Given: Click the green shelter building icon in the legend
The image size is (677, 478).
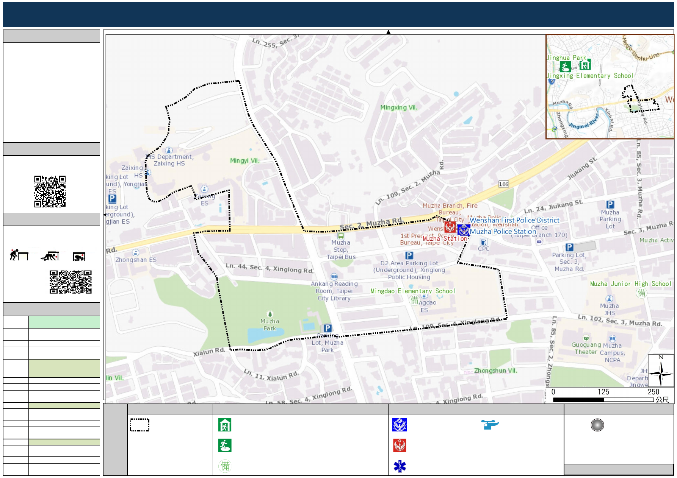Looking at the screenshot, I should (225, 425).
